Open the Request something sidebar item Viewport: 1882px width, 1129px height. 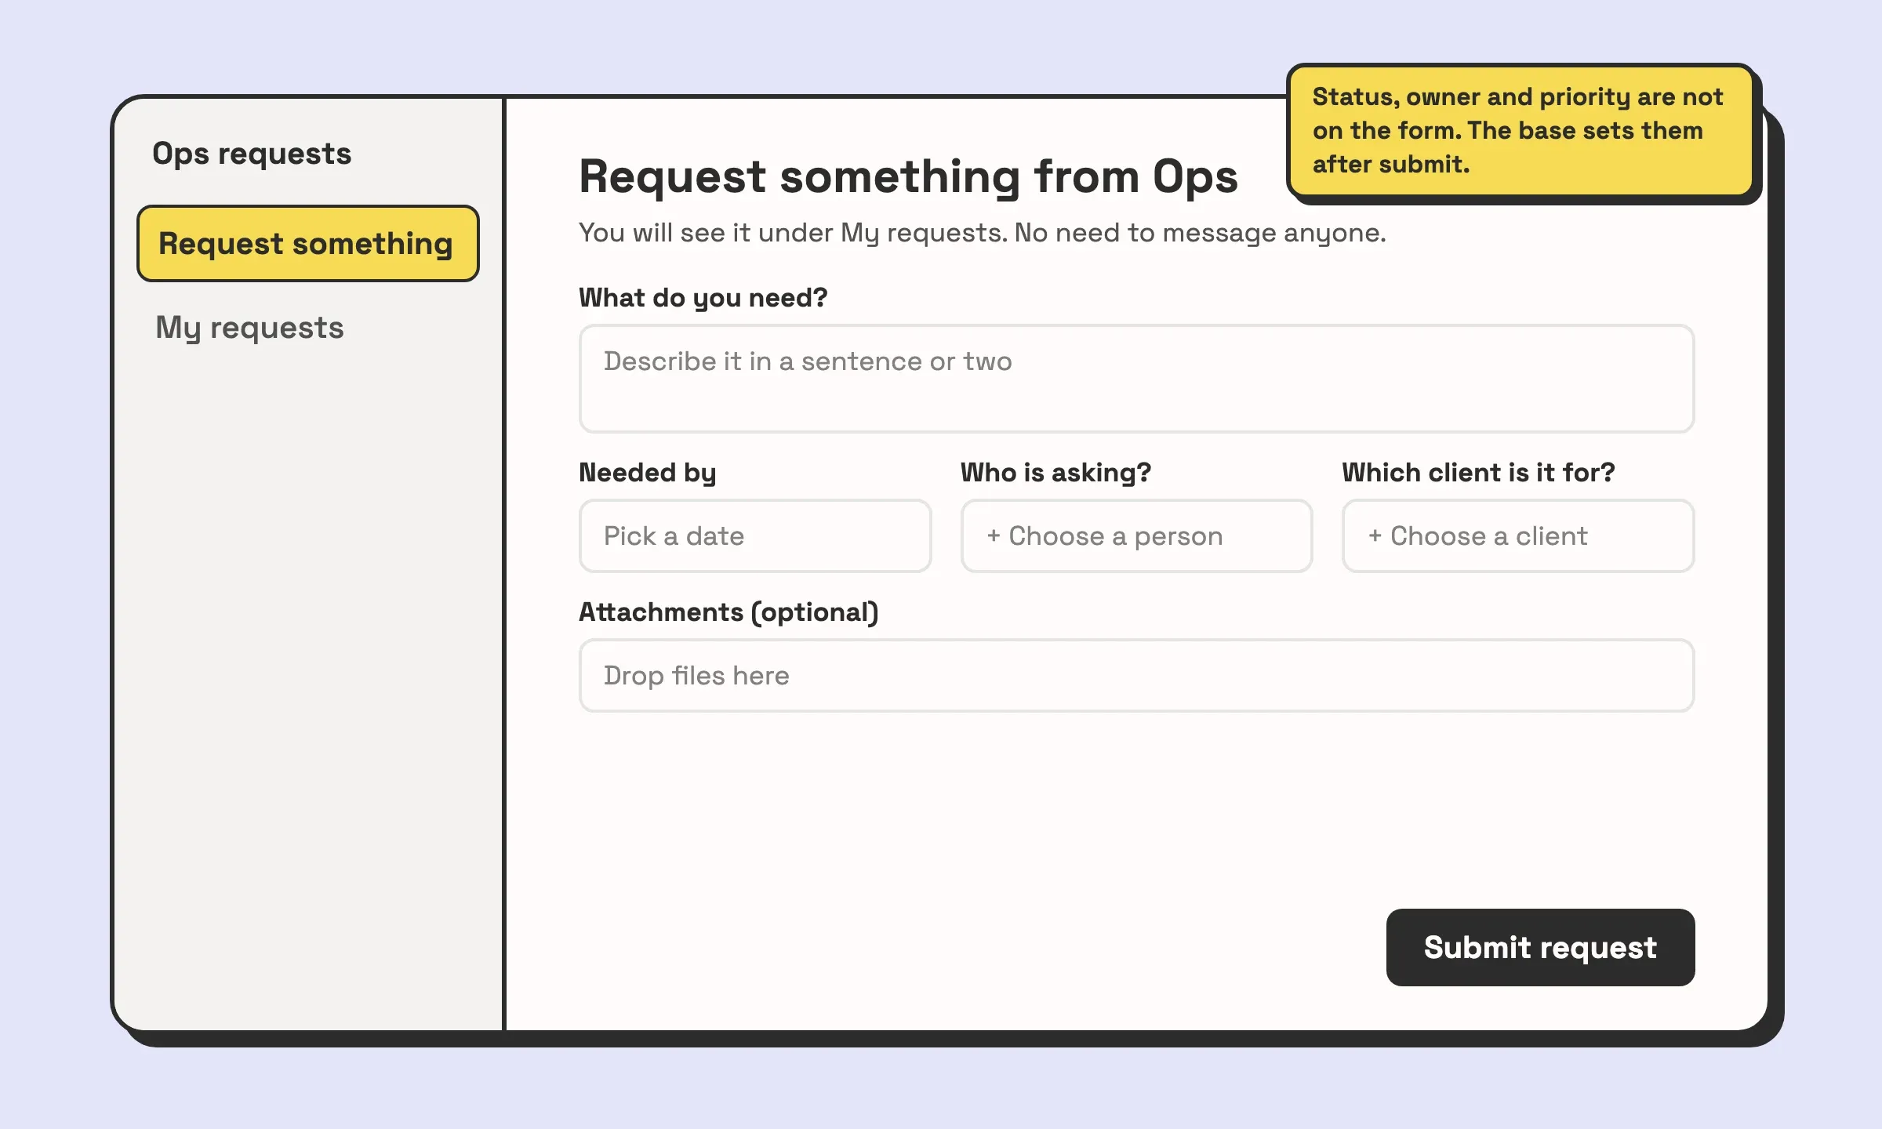[x=307, y=244]
